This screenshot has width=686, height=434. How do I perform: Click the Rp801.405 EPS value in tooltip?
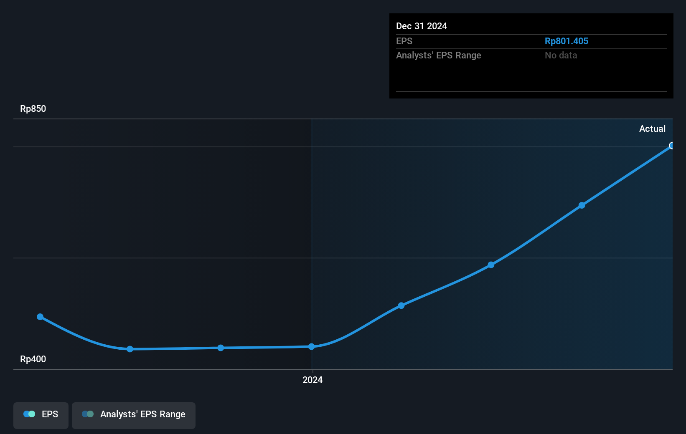coord(566,41)
